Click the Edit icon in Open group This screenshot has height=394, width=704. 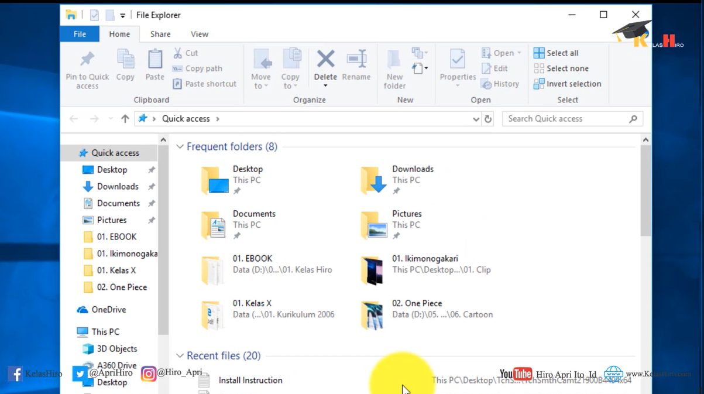[486, 68]
